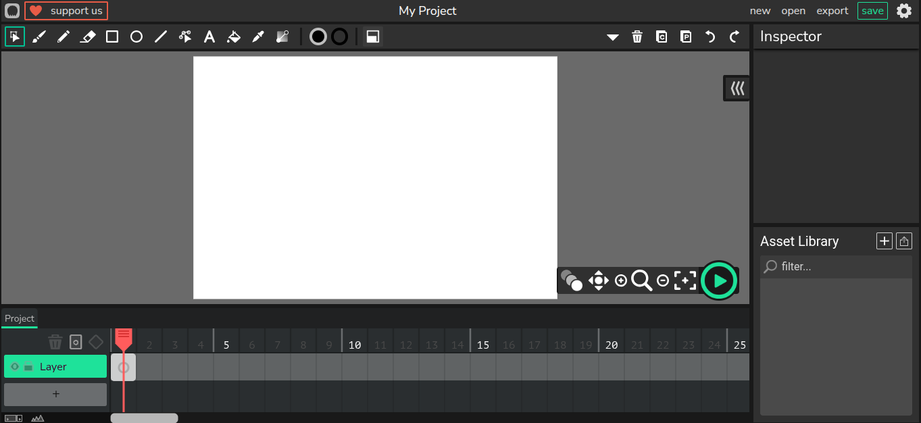
Task: Open the tool options dropdown arrow
Action: 613,37
